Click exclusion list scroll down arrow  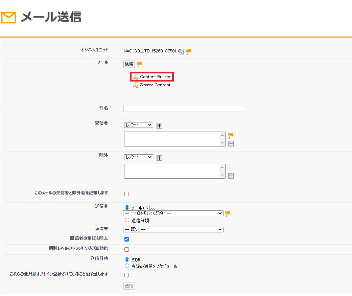tap(222, 175)
